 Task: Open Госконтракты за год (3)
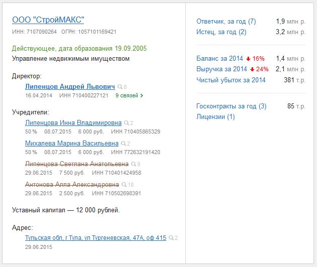[x=231, y=106]
